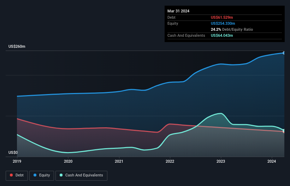
Task: Click the US$260m y-axis label
Action: (x=17, y=46)
